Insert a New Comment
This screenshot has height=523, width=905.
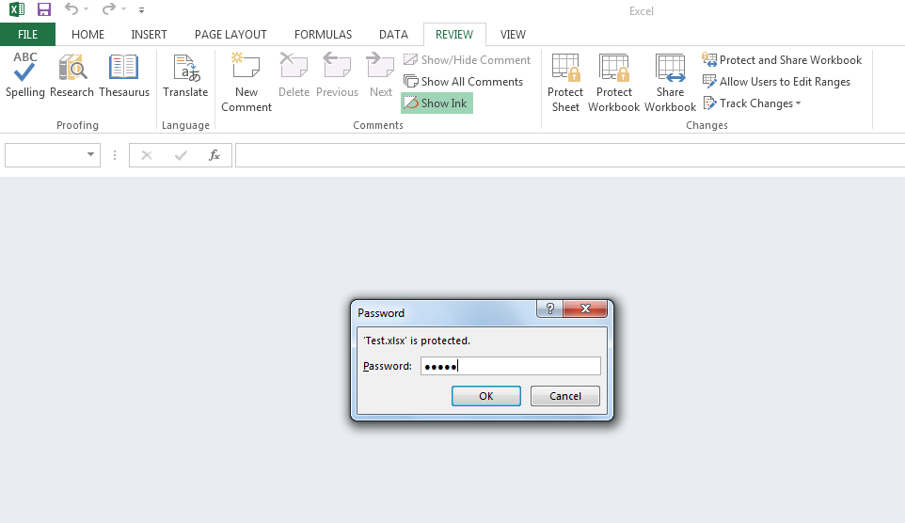[x=246, y=83]
